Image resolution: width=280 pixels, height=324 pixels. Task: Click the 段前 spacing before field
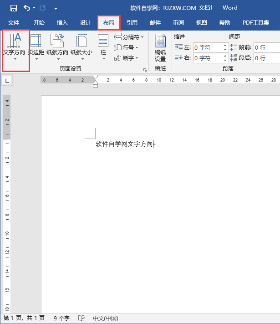pyautogui.click(x=267, y=47)
